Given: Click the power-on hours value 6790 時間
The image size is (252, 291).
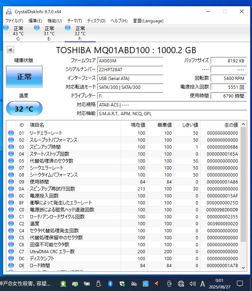Looking at the screenshot, I should (x=229, y=96).
